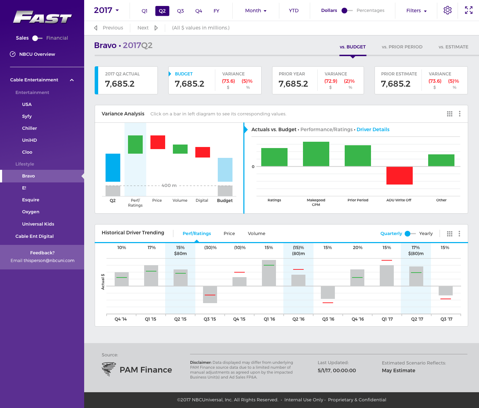The image size is (479, 408).
Task: Open the Driver Details link
Action: (x=373, y=129)
